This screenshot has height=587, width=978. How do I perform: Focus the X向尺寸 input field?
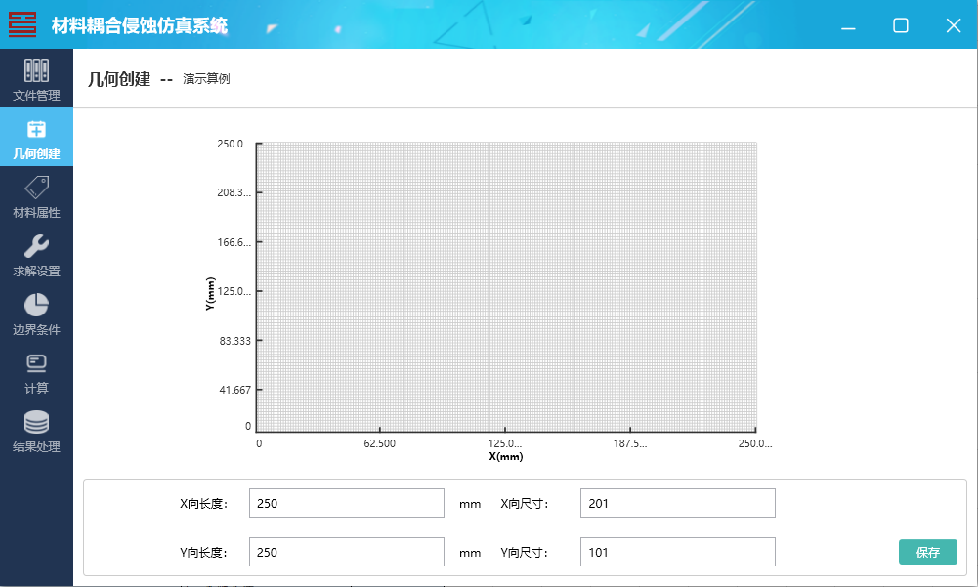677,503
